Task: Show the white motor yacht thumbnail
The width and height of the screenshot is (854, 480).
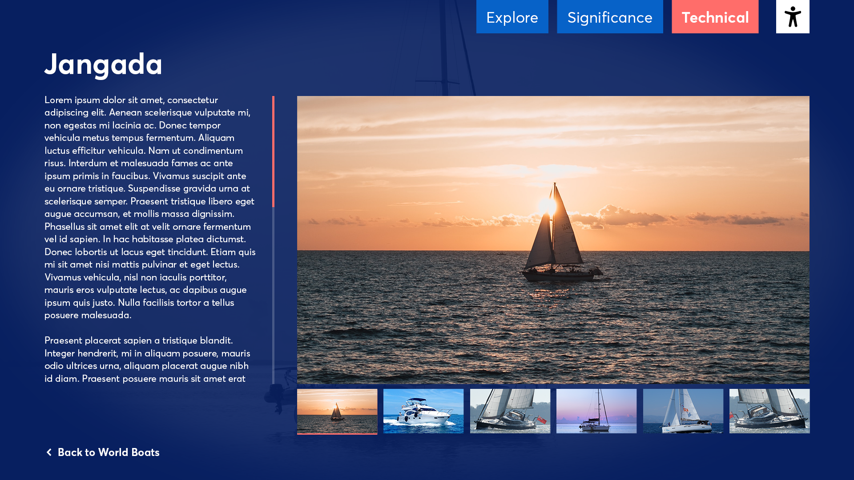Action: 423,411
